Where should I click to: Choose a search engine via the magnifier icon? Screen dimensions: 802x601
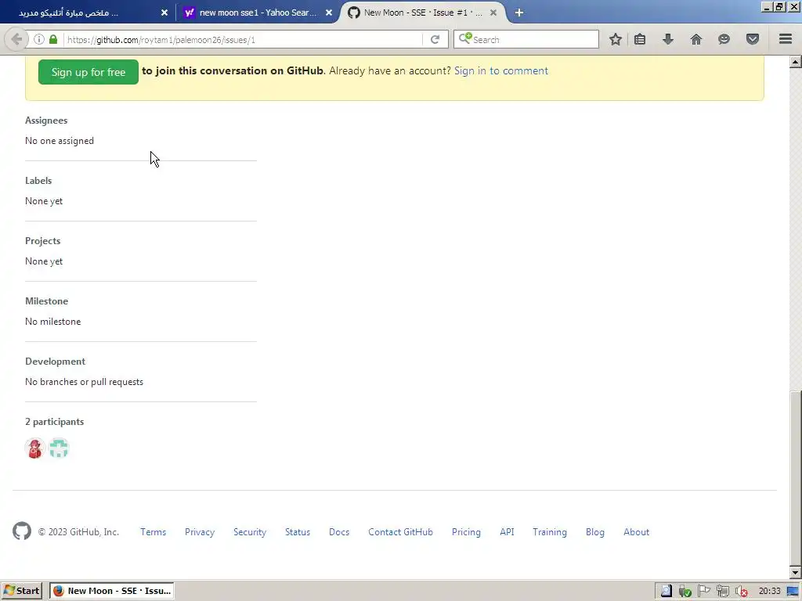pos(465,38)
